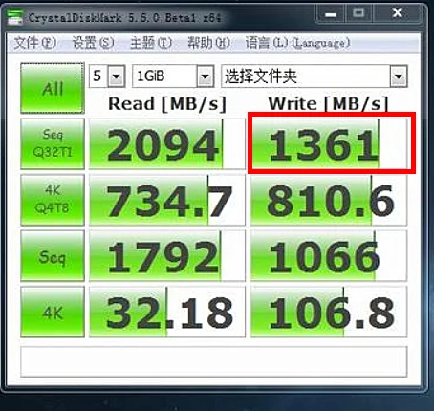Click the Read [MB/s] column header

[167, 104]
